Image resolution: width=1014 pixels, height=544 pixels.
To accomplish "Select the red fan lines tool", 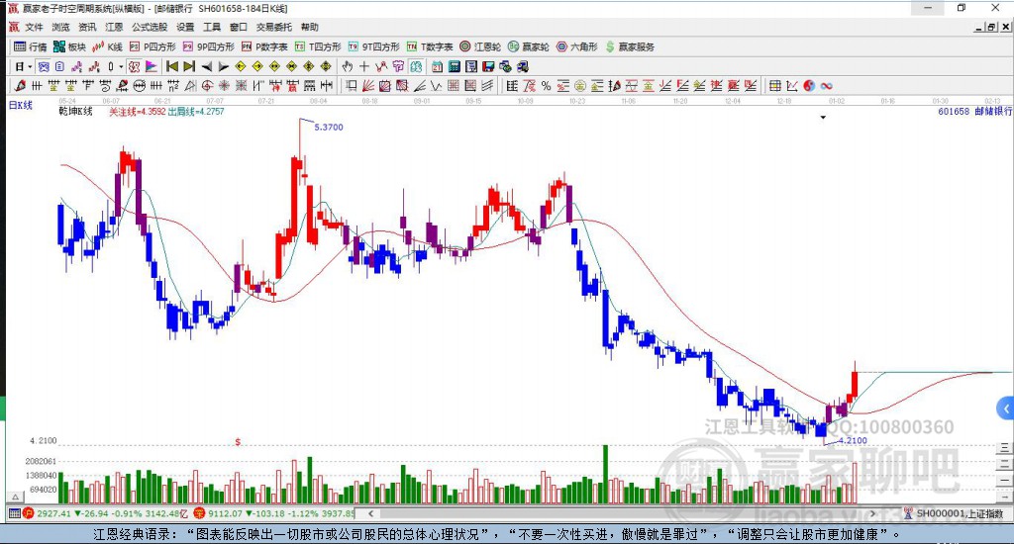I will click(368, 85).
